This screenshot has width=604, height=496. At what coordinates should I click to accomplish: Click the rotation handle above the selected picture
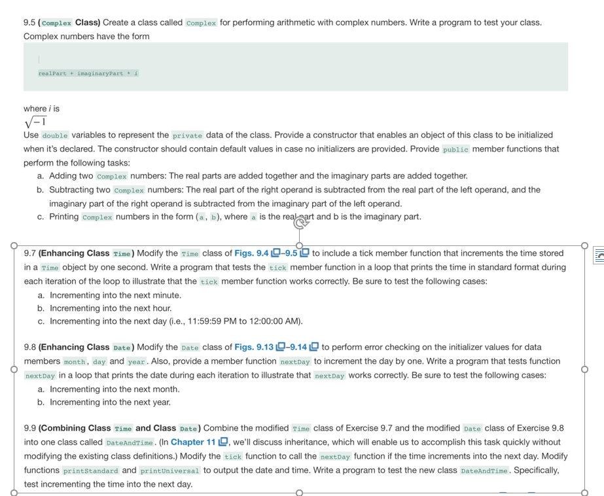(300, 222)
